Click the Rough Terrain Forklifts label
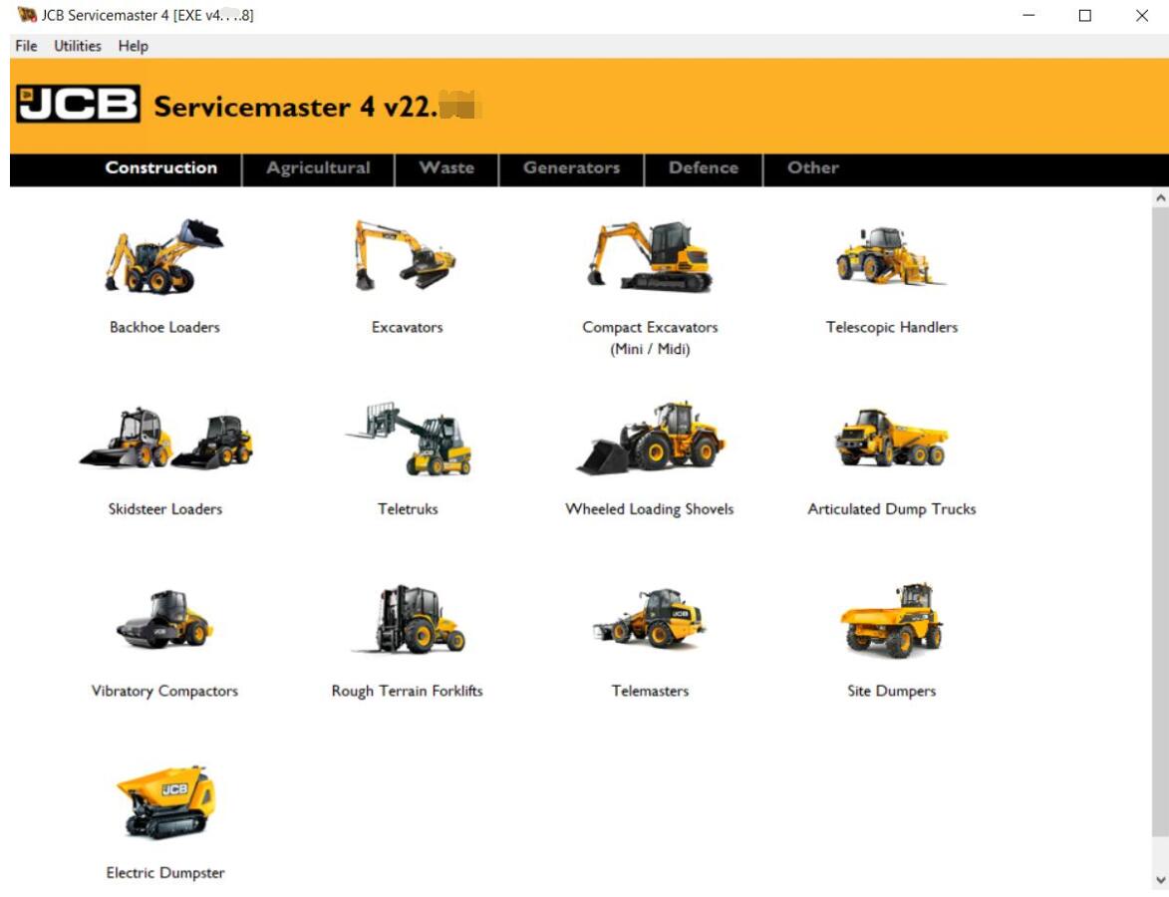The image size is (1169, 897). click(407, 692)
